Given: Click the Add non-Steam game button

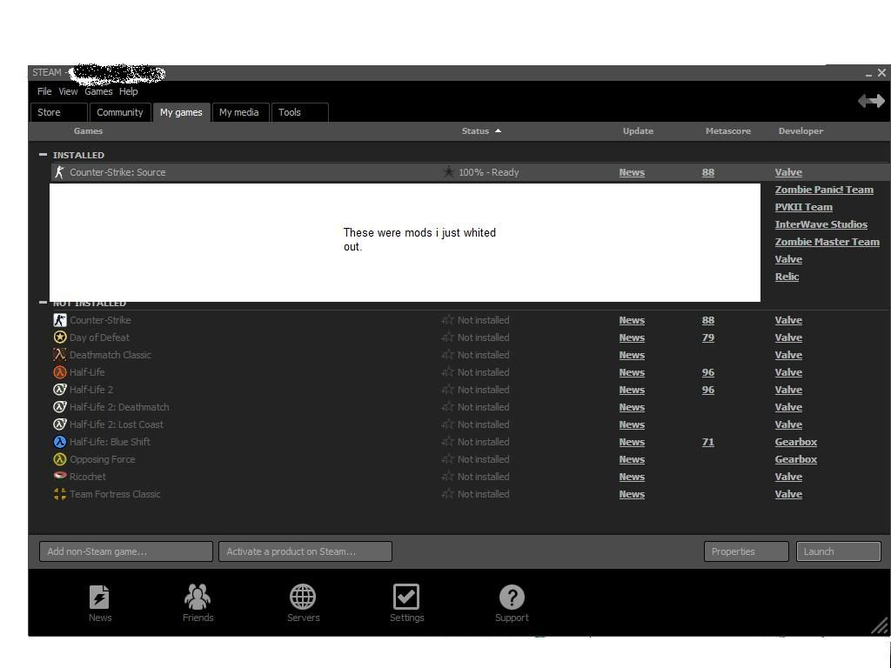Looking at the screenshot, I should 126,551.
